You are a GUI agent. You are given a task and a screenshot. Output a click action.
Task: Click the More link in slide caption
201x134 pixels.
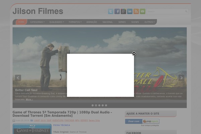pos(29,99)
